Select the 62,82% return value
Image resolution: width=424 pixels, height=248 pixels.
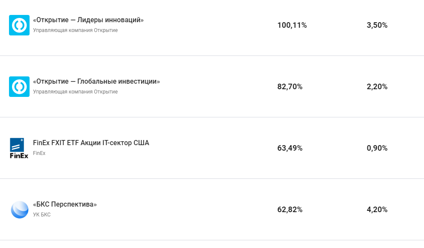pos(290,210)
